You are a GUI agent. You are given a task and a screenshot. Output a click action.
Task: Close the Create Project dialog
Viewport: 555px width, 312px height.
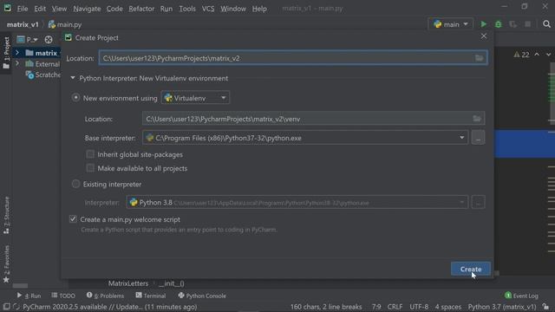[484, 36]
